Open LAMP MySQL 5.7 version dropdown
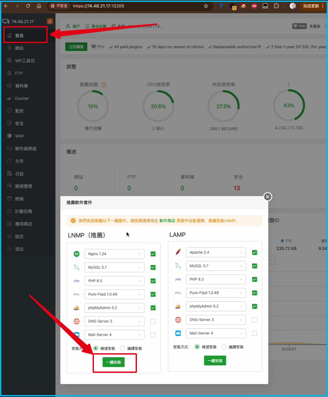This screenshot has height=397, width=328. pos(216,266)
